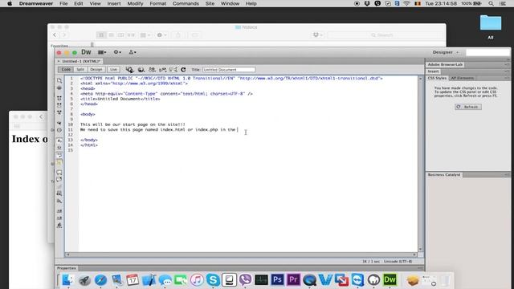Open the Site menu in the menu bar
The width and height of the screenshot is (514, 289).
[x=210, y=3]
